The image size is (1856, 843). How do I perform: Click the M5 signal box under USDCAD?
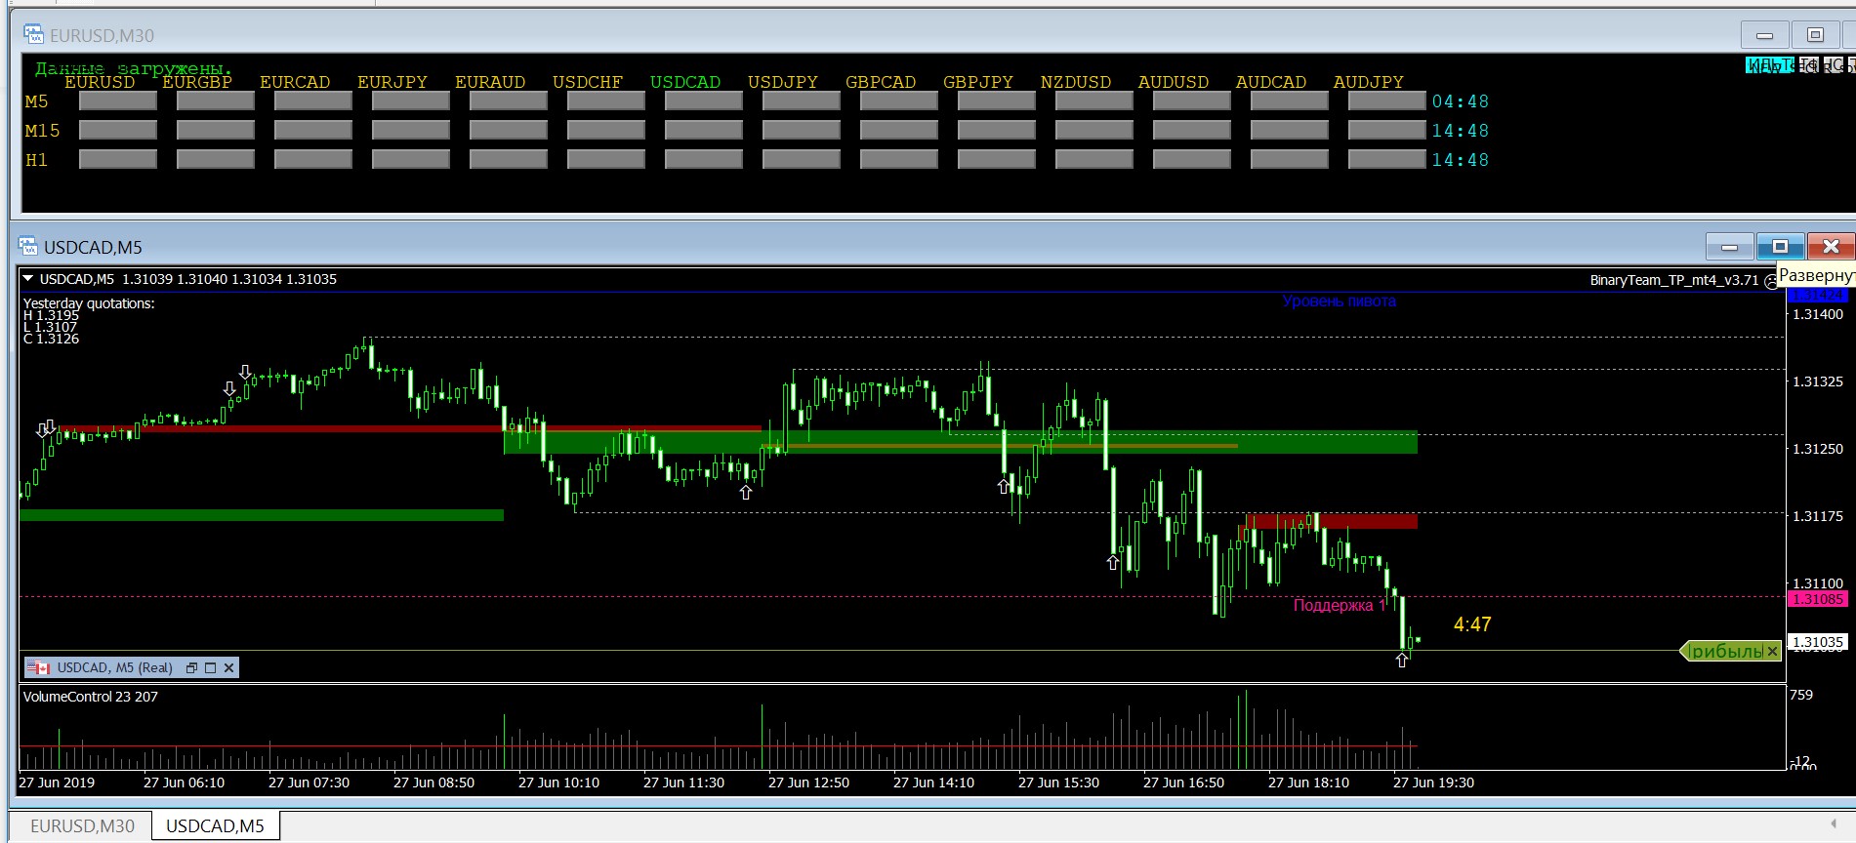coord(704,100)
